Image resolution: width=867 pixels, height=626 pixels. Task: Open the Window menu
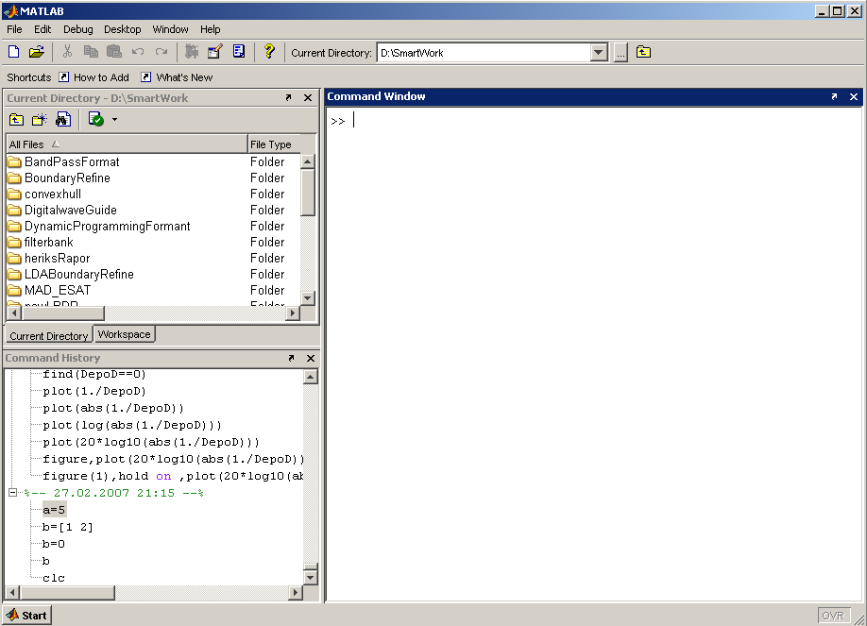tap(170, 29)
